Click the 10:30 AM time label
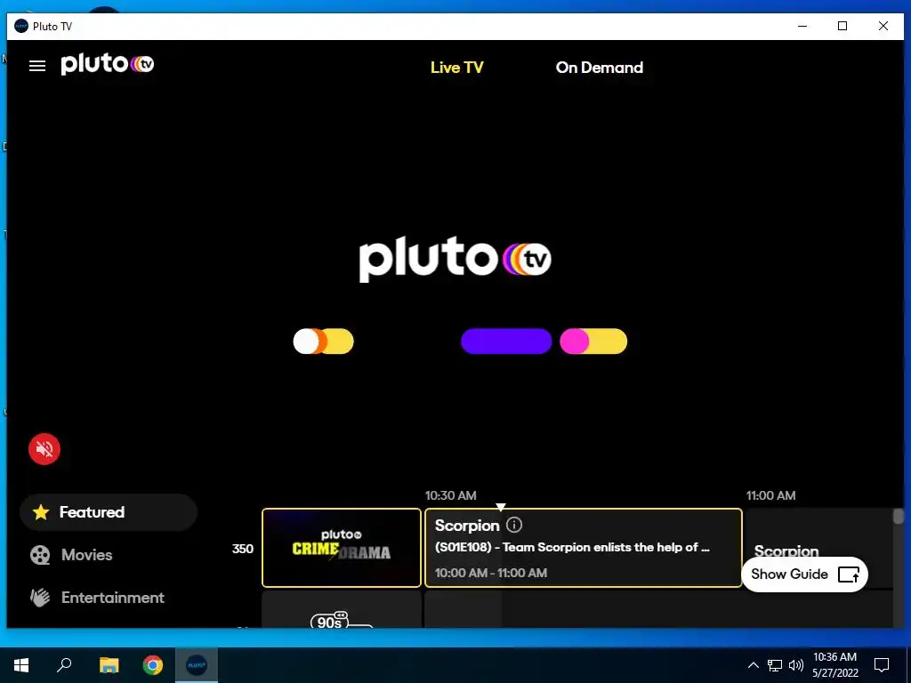The height and width of the screenshot is (683, 911). pyautogui.click(x=451, y=495)
